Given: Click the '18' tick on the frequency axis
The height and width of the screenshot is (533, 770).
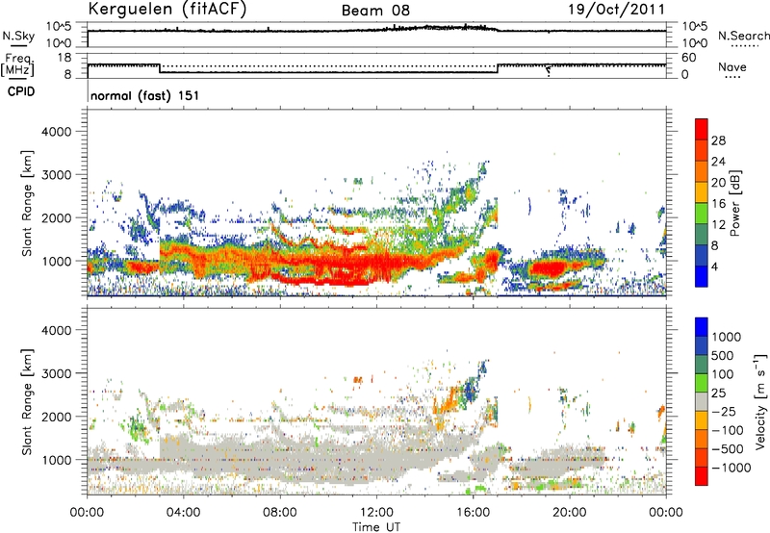Looking at the screenshot, I should [64, 58].
